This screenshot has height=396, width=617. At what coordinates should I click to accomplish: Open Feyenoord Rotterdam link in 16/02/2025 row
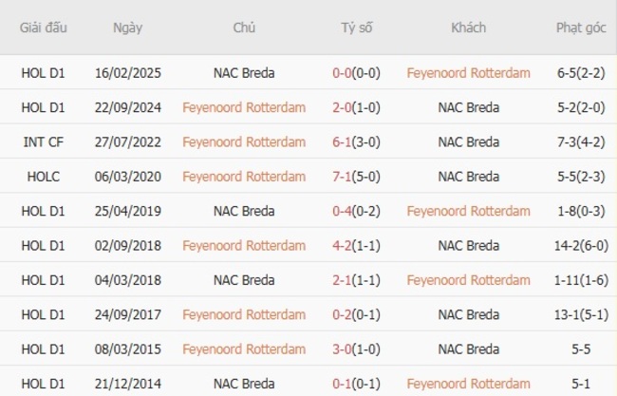468,73
